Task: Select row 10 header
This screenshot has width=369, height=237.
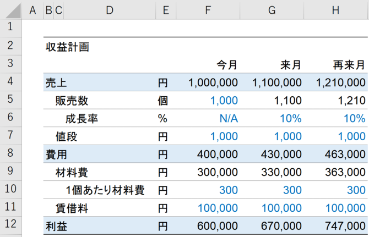Action: [x=10, y=190]
